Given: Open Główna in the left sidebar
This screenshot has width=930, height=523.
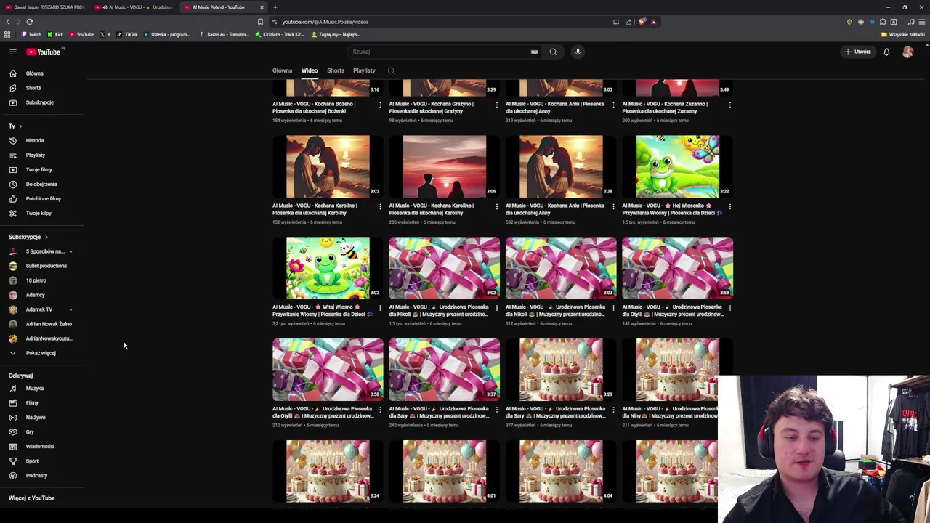Looking at the screenshot, I should pyautogui.click(x=44, y=73).
